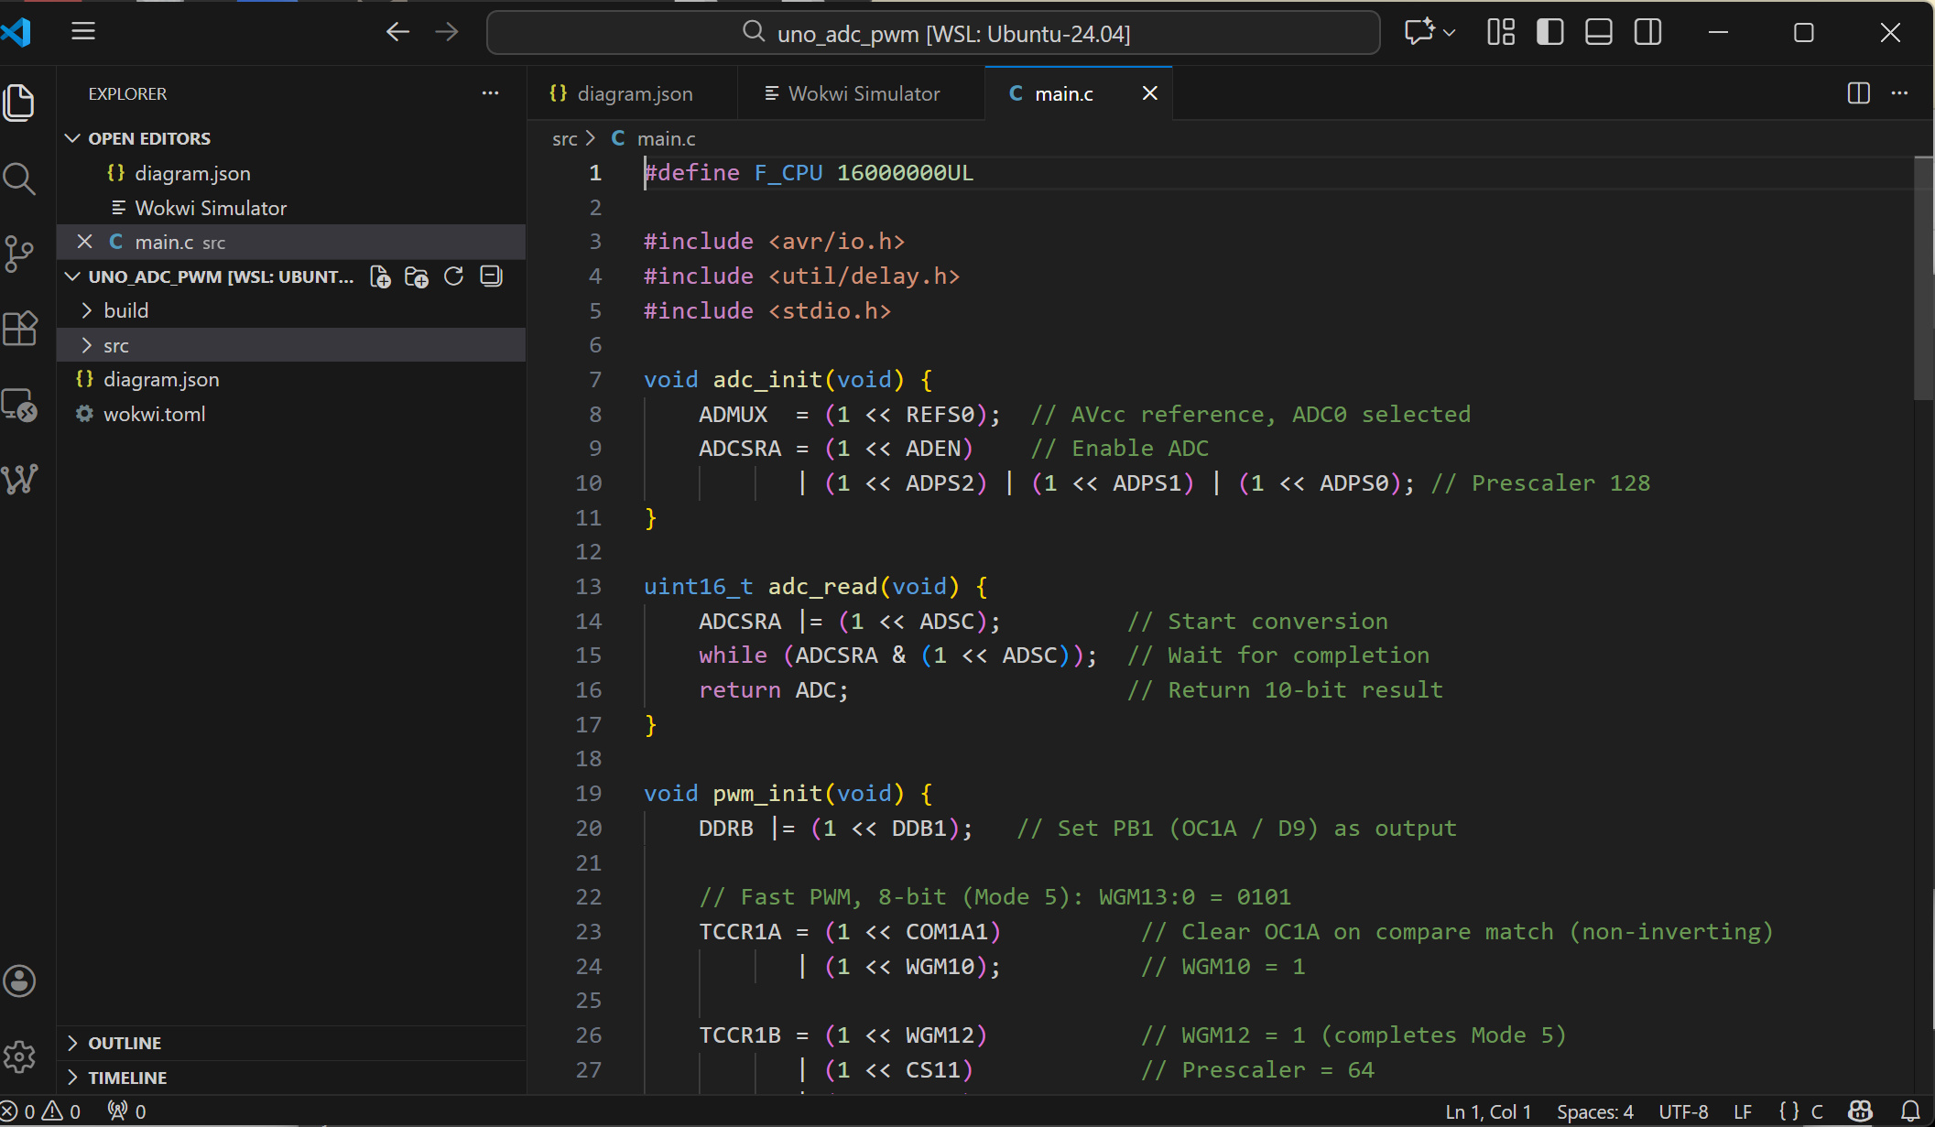Open the Source Control view

pyautogui.click(x=19, y=254)
